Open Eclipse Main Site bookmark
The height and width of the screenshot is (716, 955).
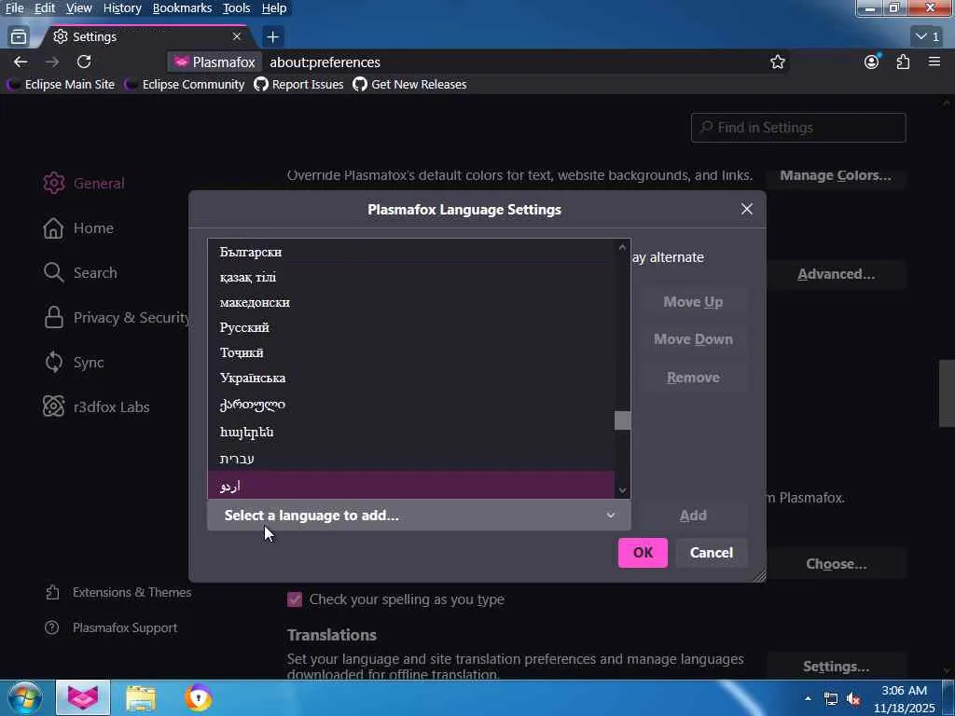click(61, 85)
